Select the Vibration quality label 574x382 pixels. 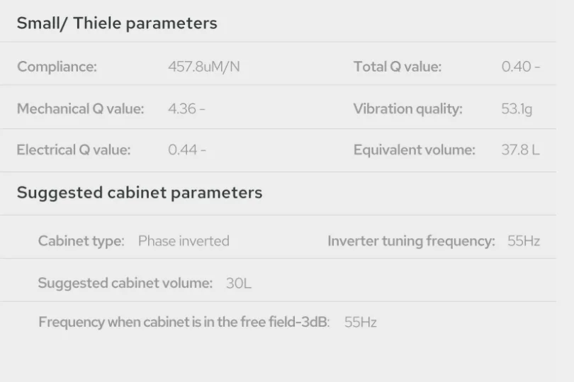pyautogui.click(x=407, y=108)
